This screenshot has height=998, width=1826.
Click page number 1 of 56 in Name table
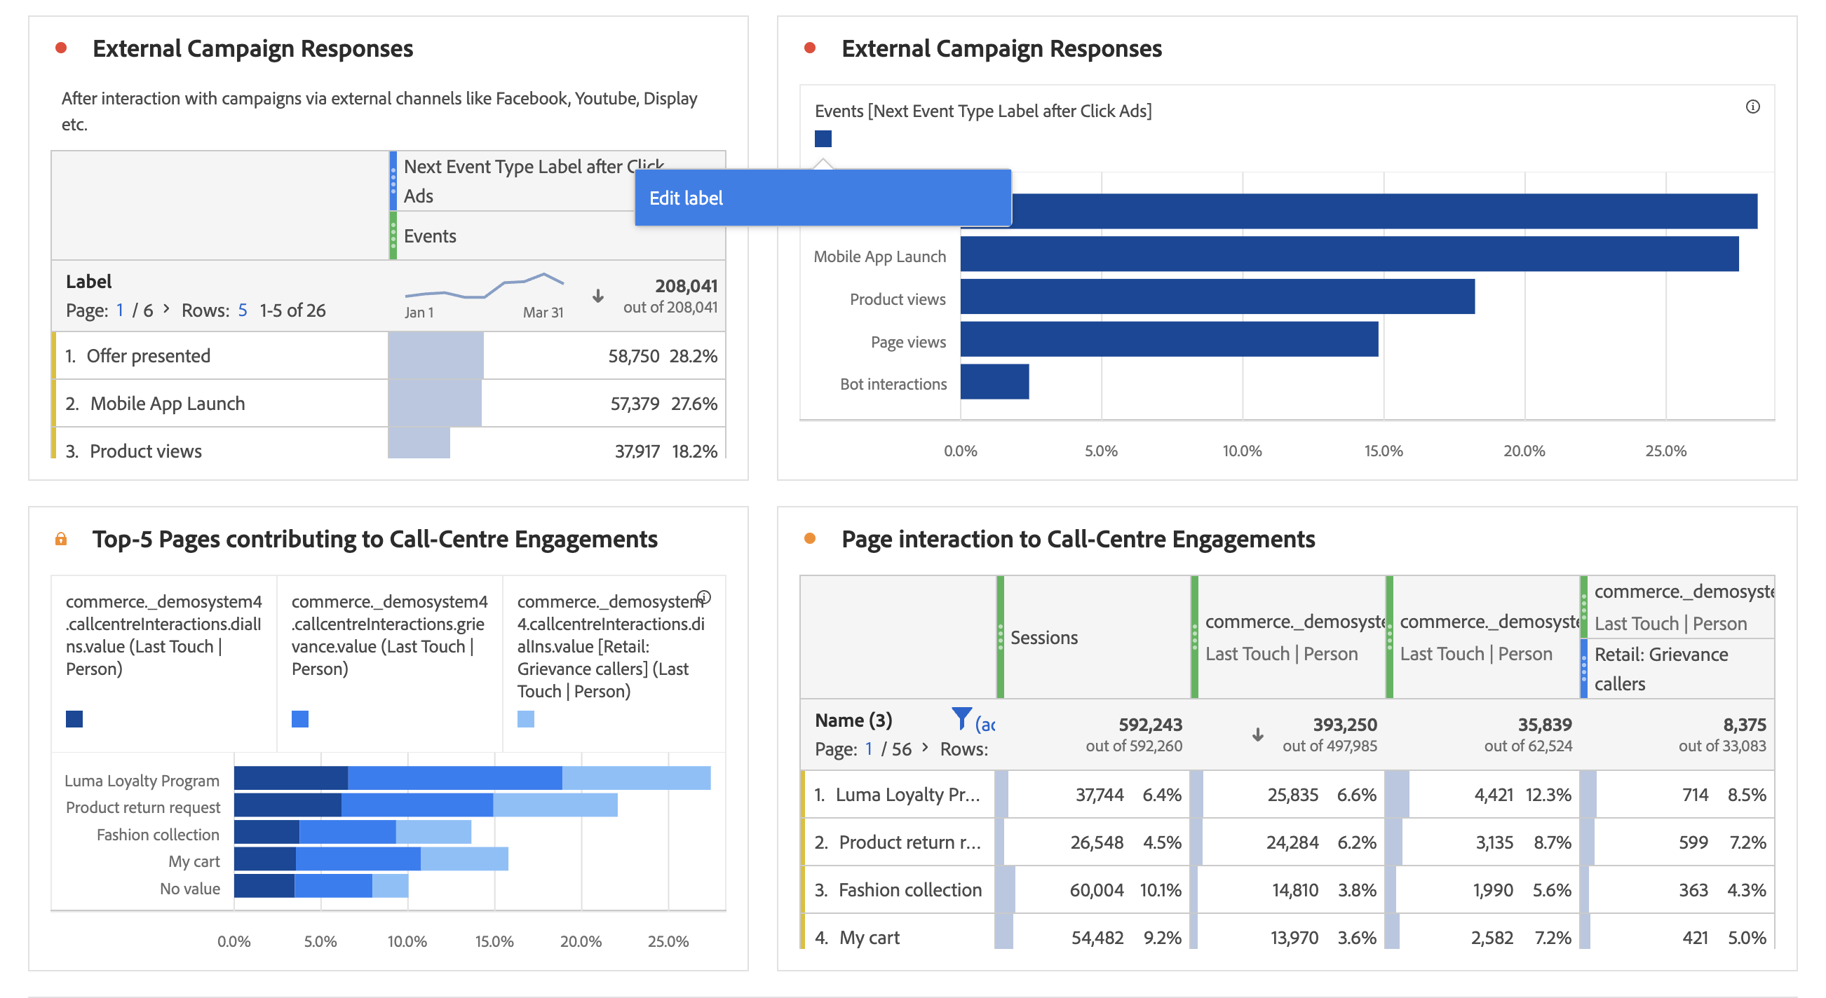868,748
